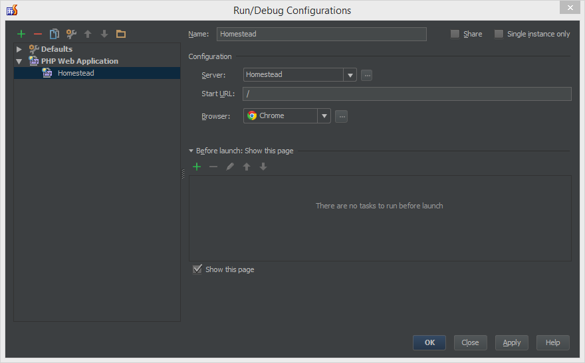
Task: Click 'There are no tasks to run before launch'
Action: click(380, 206)
